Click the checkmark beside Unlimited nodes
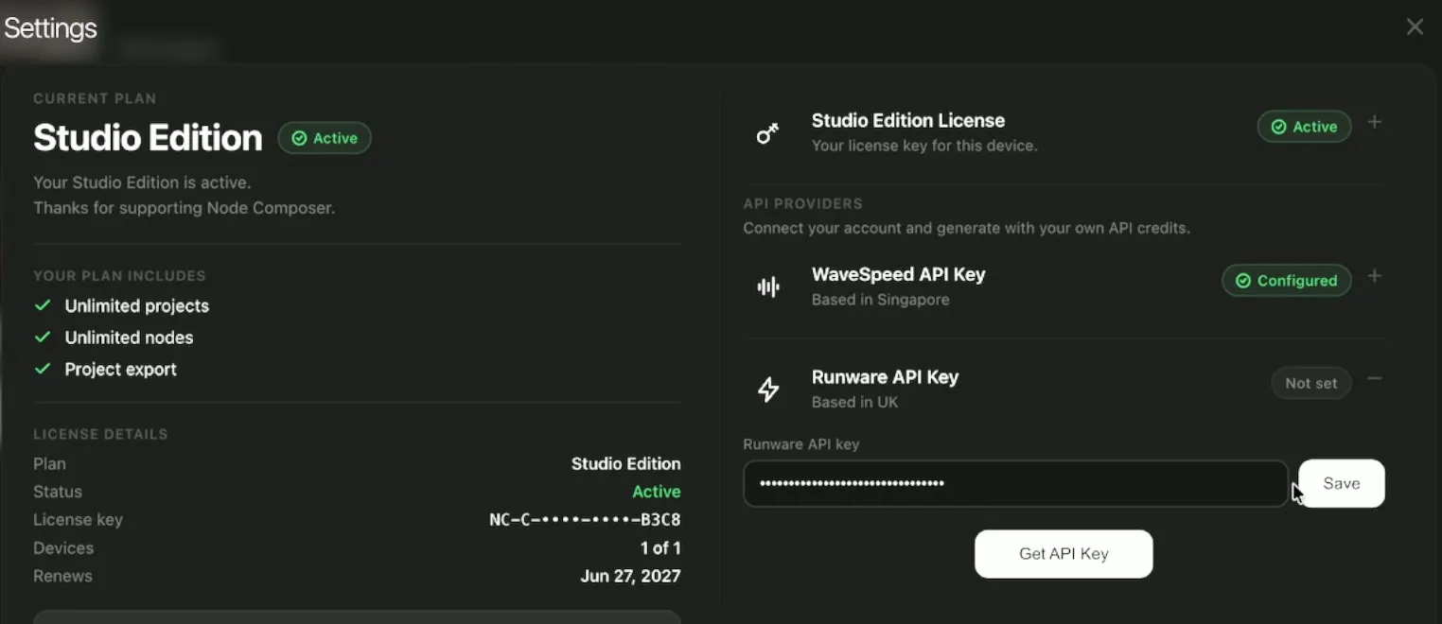The image size is (1442, 624). [x=42, y=337]
